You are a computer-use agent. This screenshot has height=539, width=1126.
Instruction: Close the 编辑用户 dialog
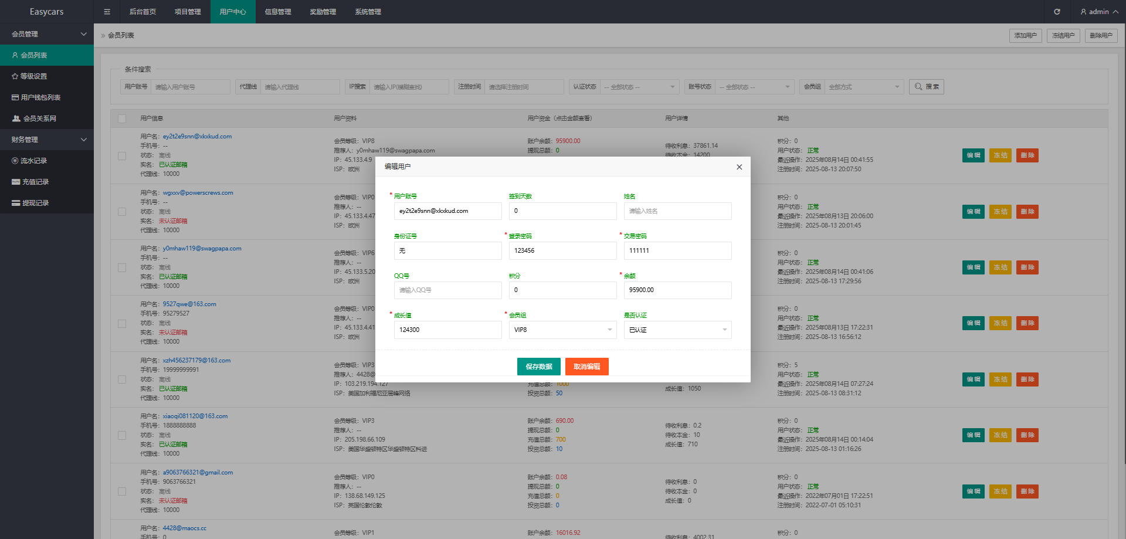click(739, 167)
